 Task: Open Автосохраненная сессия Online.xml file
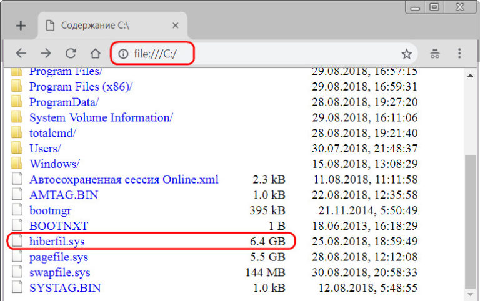tap(124, 180)
